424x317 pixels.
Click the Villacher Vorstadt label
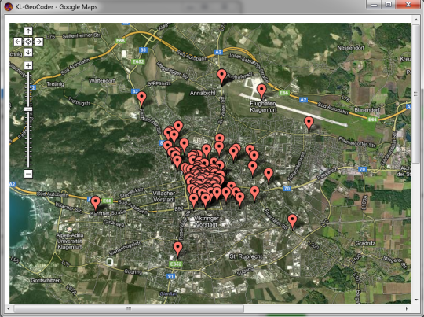(x=164, y=197)
